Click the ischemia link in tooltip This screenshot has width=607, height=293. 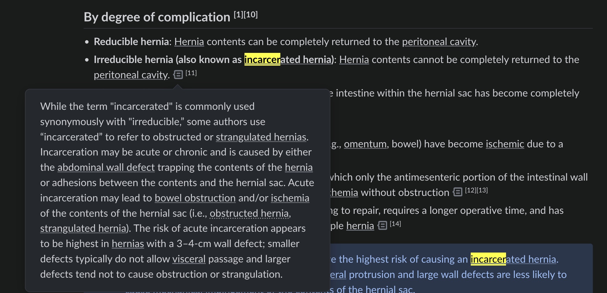(290, 198)
